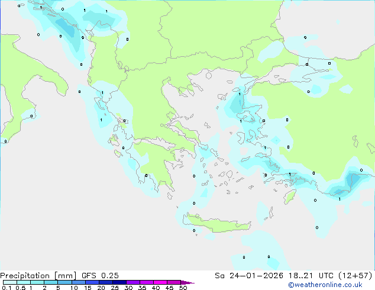Image resolution: width=375 pixels, height=290 pixels.
Task: Click the '25' legend scale label
Action: point(115,288)
